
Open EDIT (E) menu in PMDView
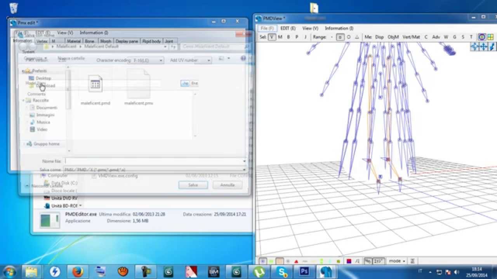[288, 28]
